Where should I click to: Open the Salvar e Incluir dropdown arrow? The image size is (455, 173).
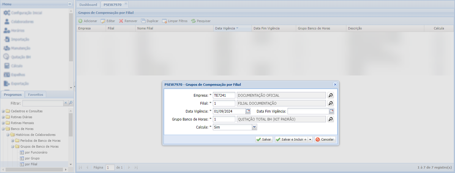pos(310,139)
